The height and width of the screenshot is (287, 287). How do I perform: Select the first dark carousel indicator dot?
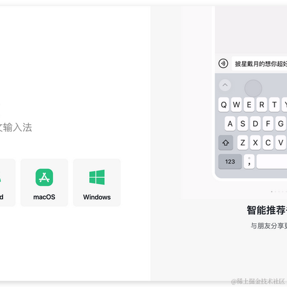pos(271,192)
